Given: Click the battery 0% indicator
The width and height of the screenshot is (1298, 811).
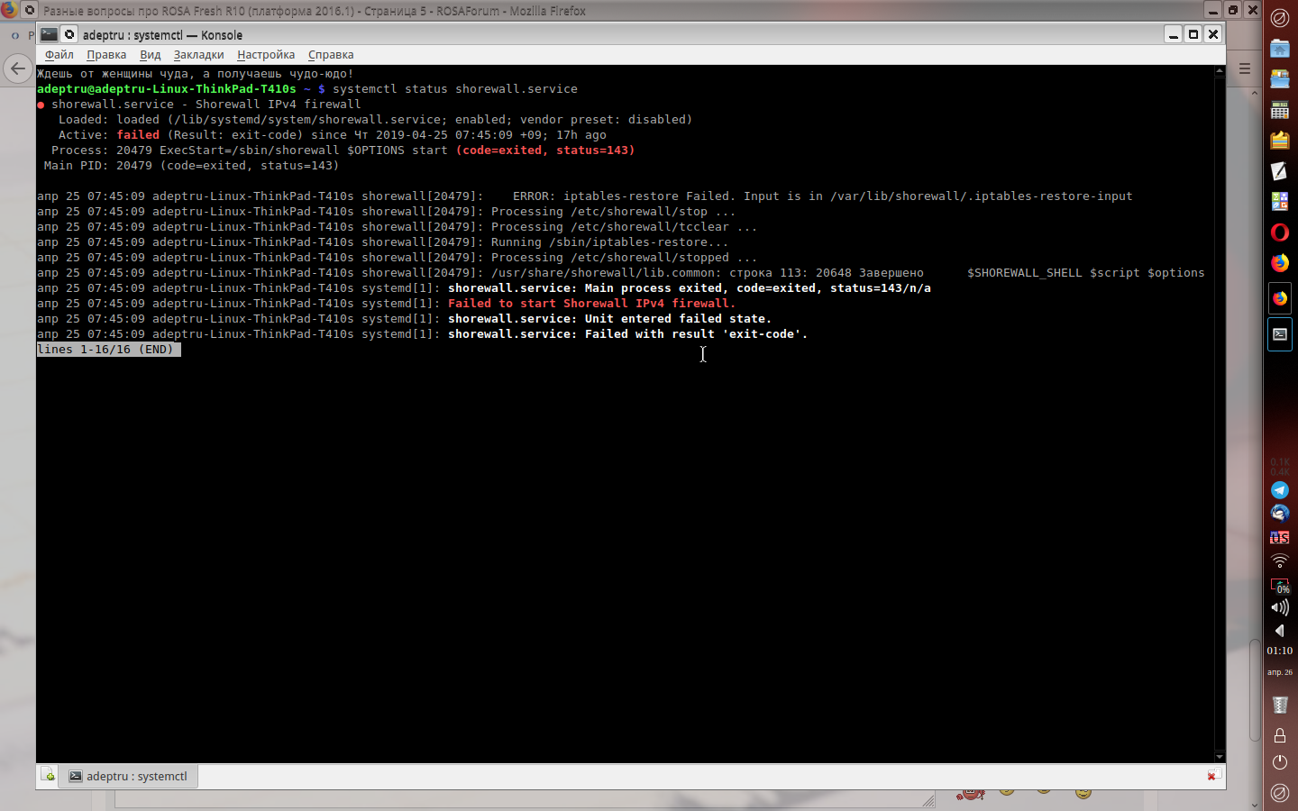Looking at the screenshot, I should tap(1280, 585).
